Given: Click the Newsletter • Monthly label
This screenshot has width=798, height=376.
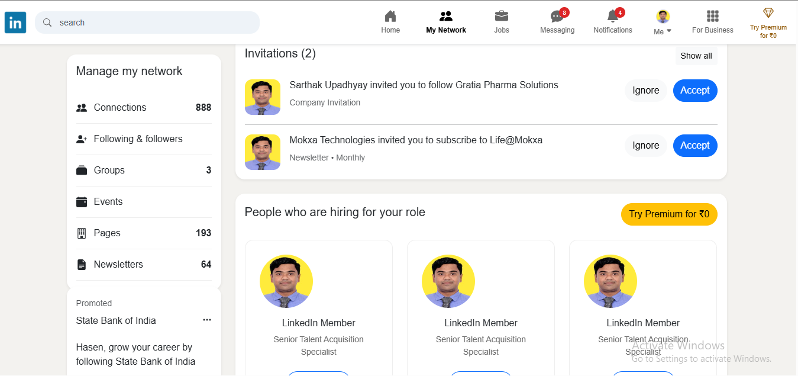Looking at the screenshot, I should (x=327, y=158).
